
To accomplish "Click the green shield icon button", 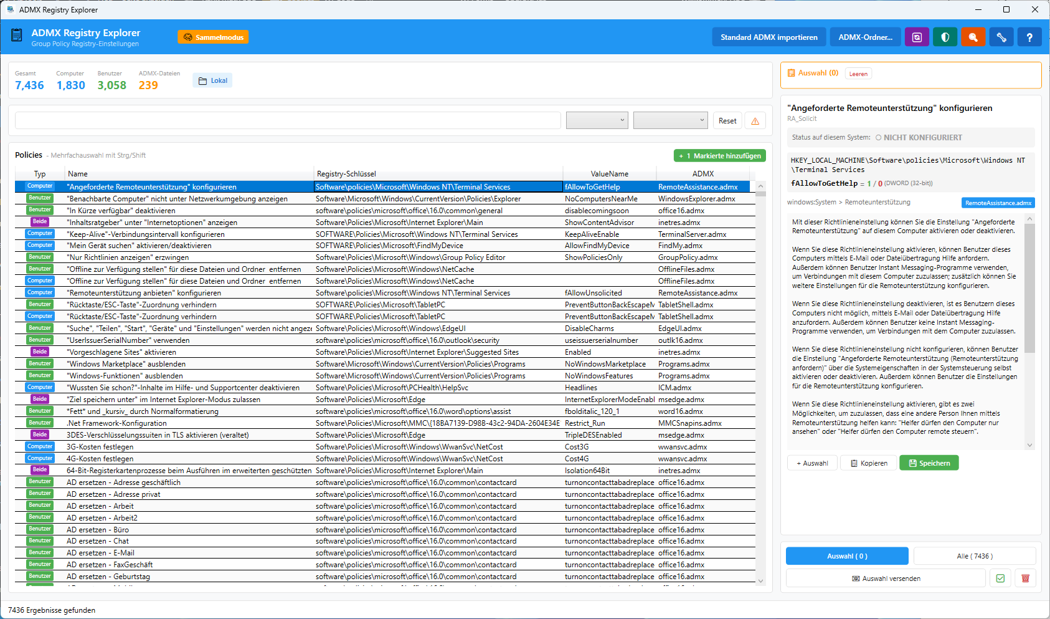I will tap(945, 37).
